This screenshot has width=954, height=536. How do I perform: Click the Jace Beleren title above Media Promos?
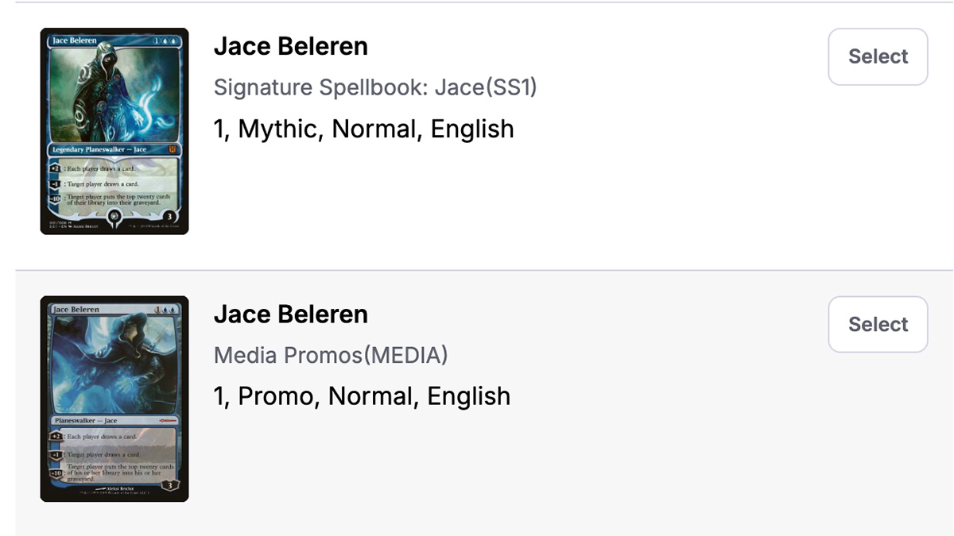pyautogui.click(x=291, y=314)
